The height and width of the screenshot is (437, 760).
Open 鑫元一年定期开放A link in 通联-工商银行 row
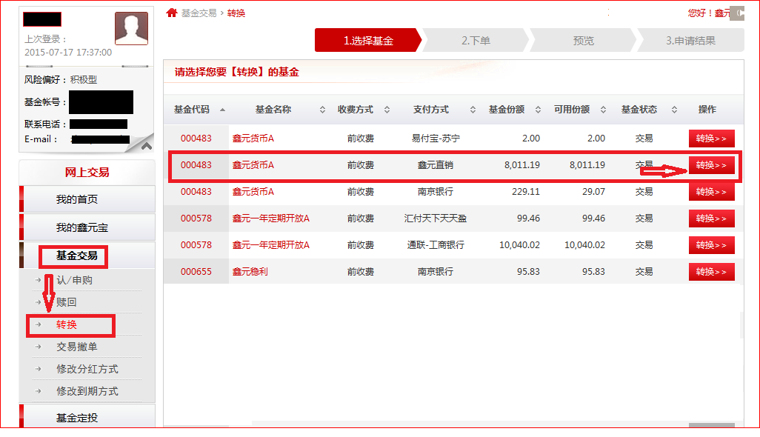(271, 245)
